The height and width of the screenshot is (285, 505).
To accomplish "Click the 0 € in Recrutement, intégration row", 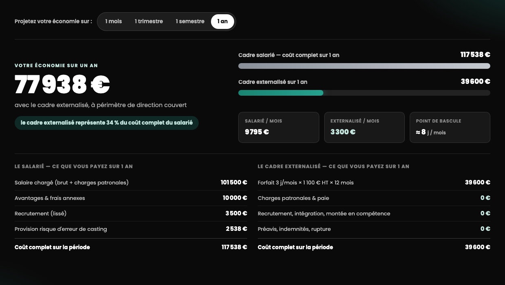I will 485,213.
